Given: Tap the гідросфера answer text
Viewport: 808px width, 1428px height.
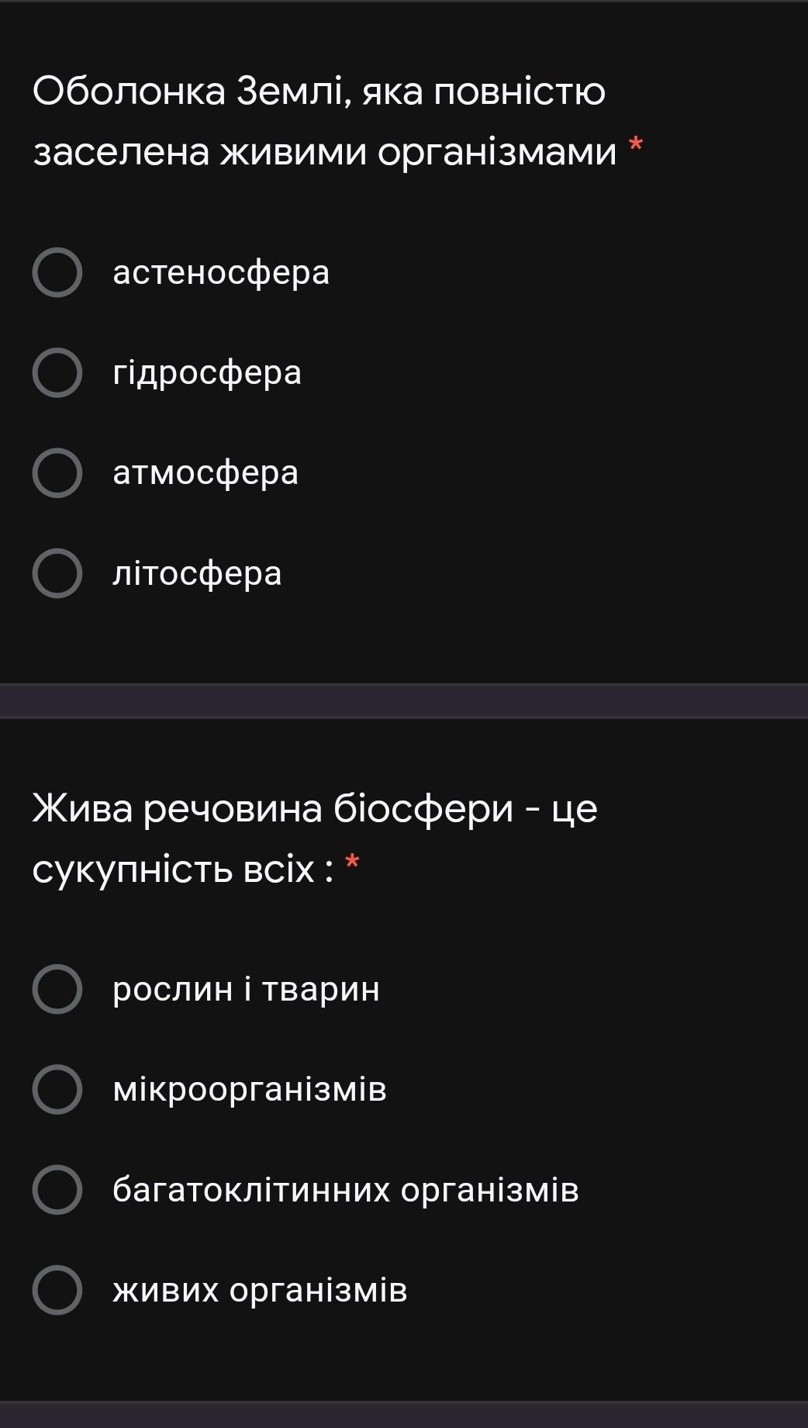Looking at the screenshot, I should click(207, 372).
